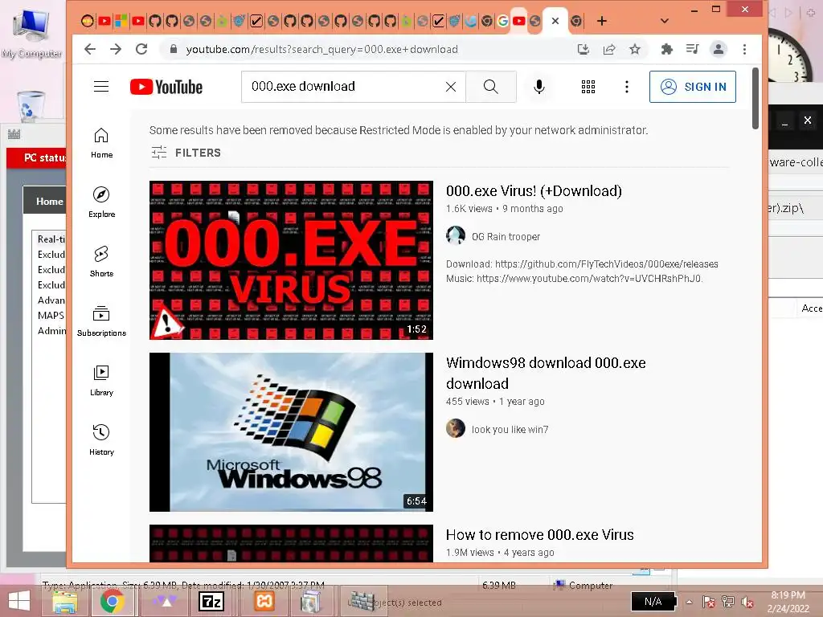823x617 pixels.
Task: Open the 000.EXE VIRUS video thumbnail
Action: click(291, 260)
